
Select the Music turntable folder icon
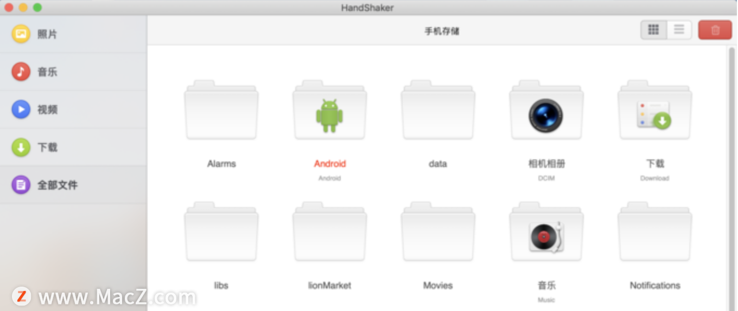click(x=546, y=232)
